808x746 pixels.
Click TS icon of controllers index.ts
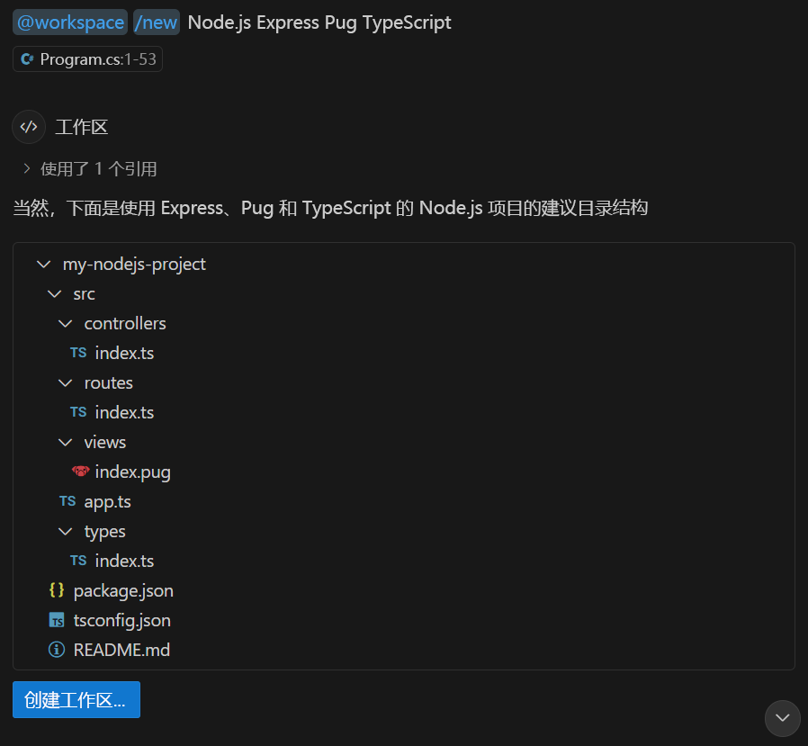[78, 353]
